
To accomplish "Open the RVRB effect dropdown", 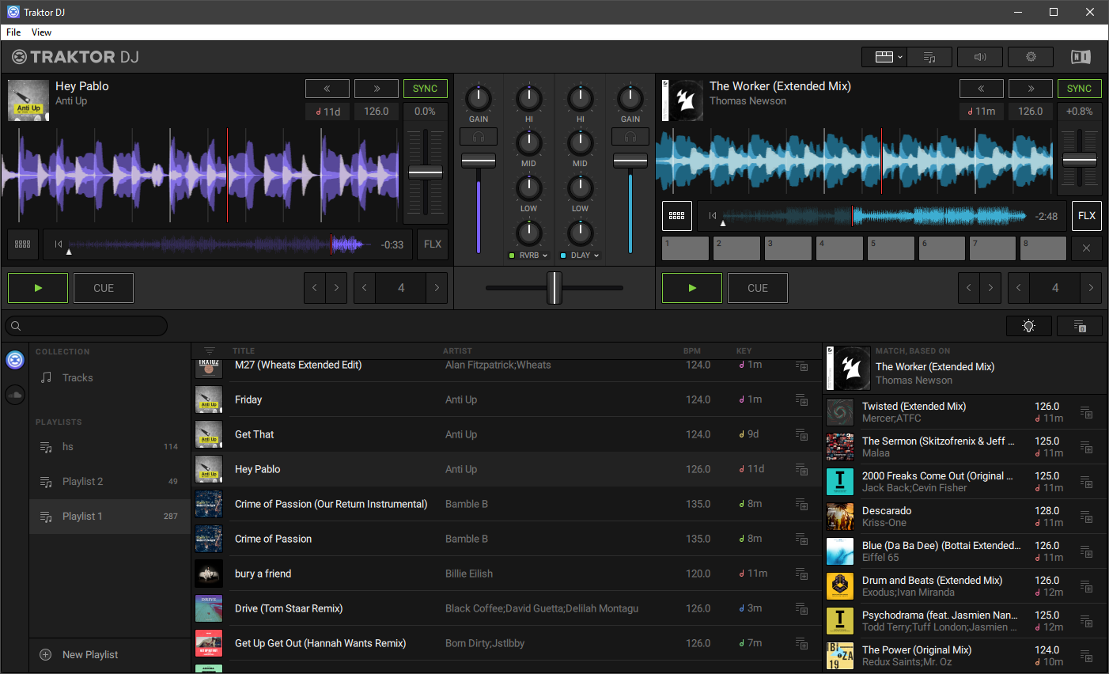I will tap(529, 256).
